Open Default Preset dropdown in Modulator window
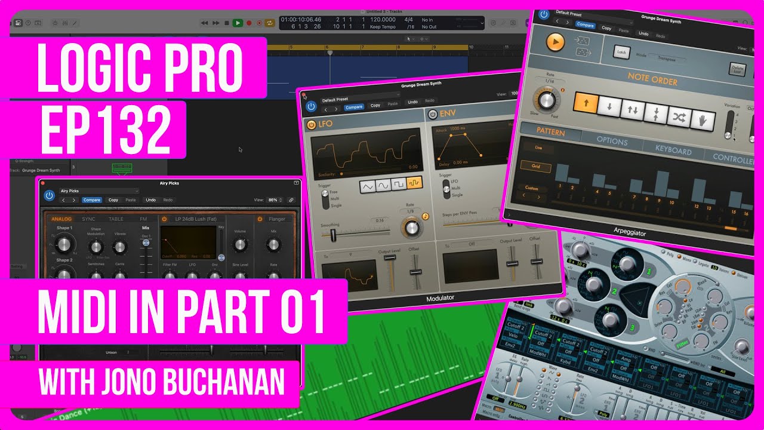 [361, 99]
